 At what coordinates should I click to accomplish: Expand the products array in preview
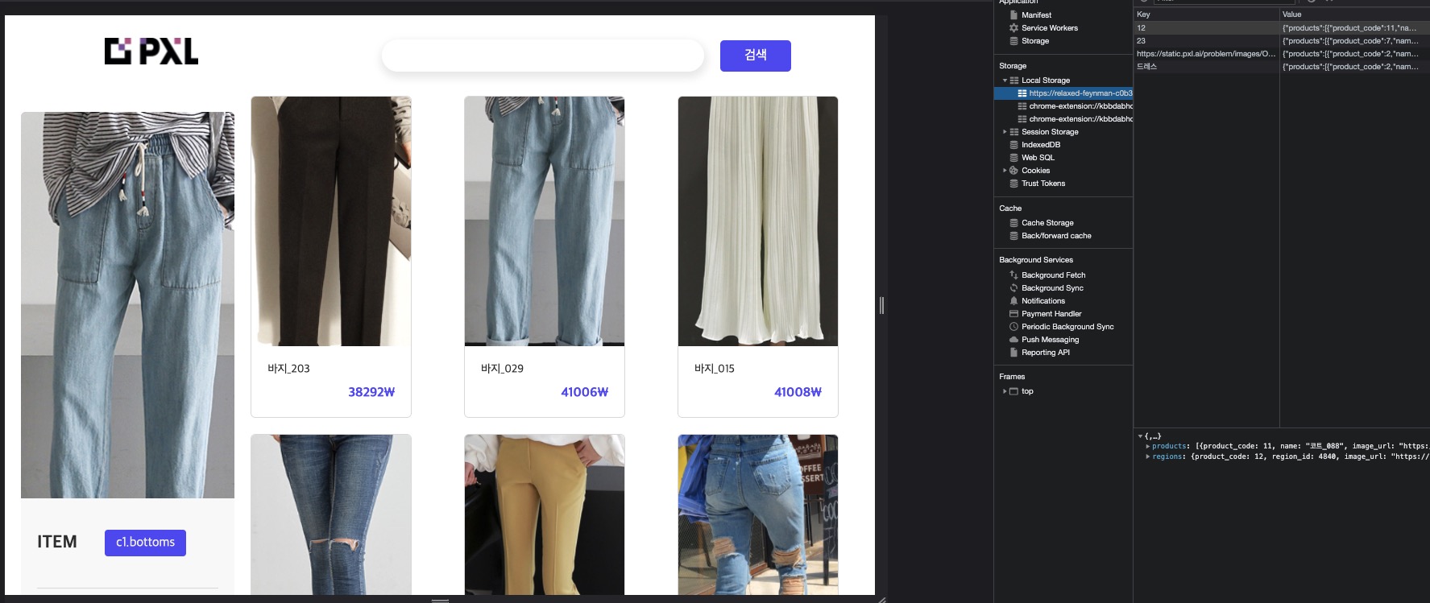click(1148, 446)
